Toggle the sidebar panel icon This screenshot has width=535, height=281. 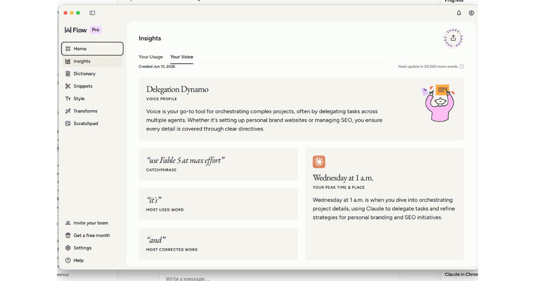92,13
